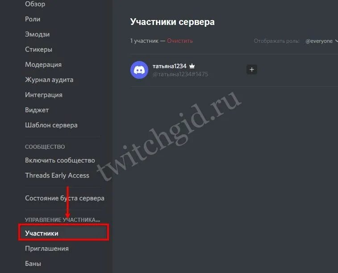The height and width of the screenshot is (273, 338).
Task: Open Интеграция section
Action: 44,95
